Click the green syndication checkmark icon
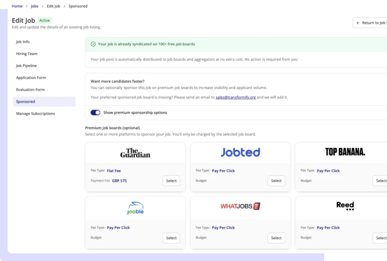Viewport: 387px width, 261px height. click(93, 44)
